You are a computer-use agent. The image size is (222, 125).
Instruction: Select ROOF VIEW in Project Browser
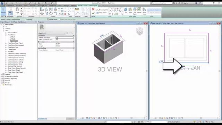14,41
